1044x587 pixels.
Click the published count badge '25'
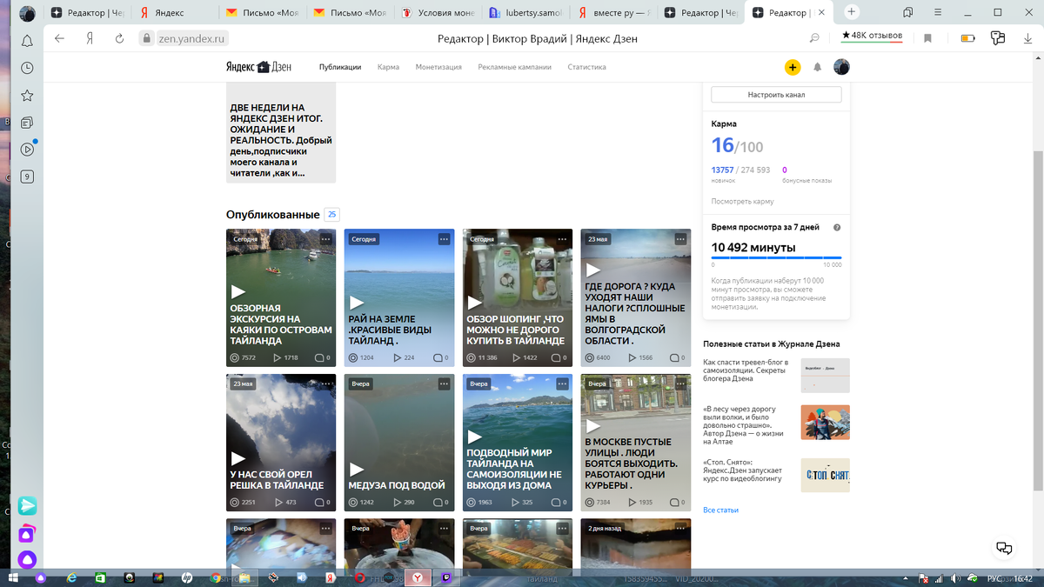[x=331, y=214]
